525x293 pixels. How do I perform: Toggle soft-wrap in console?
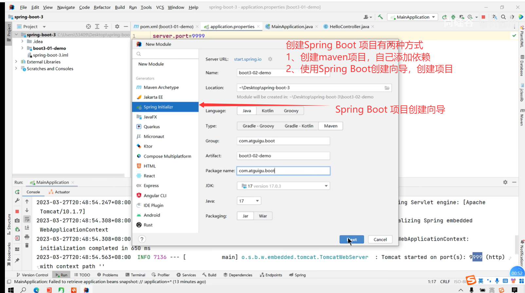tap(27, 219)
